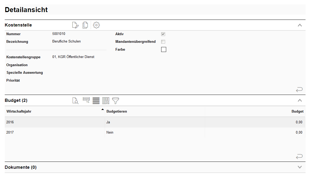
Task: Click the filter funnel icon
Action: [115, 101]
